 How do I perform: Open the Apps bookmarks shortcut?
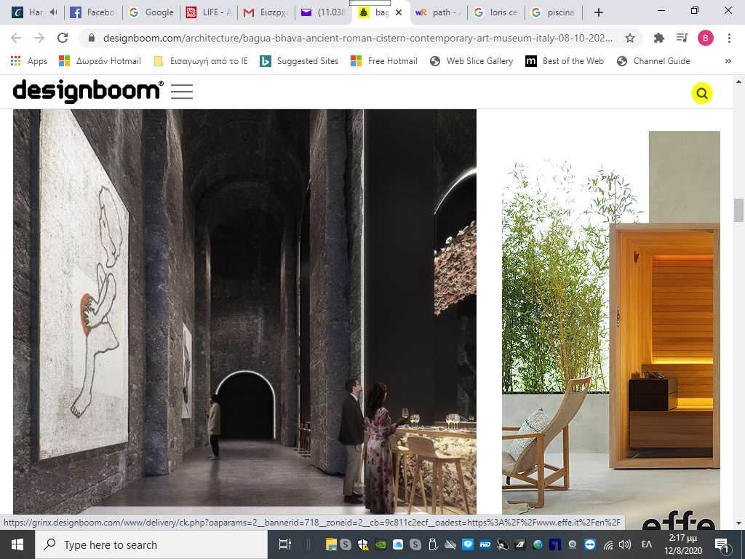29,61
